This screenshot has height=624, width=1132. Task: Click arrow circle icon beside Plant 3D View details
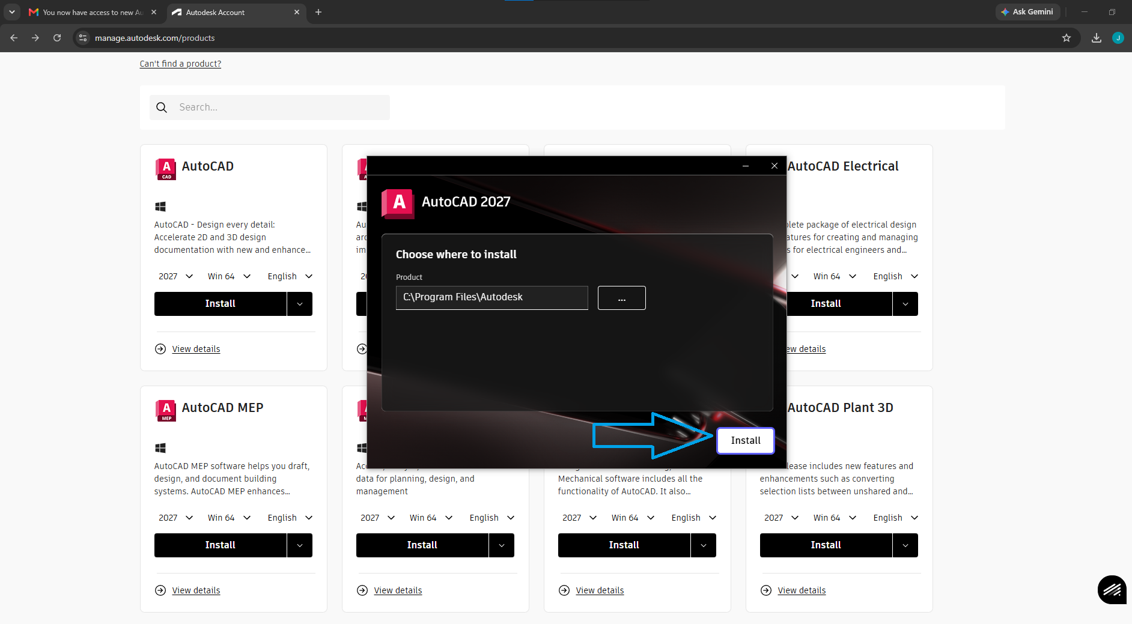coord(766,590)
